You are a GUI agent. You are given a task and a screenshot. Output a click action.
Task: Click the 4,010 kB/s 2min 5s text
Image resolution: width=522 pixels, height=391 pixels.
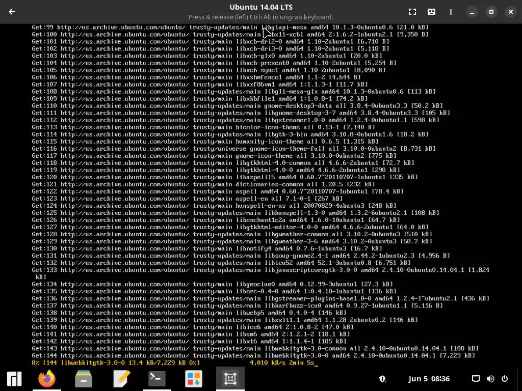(282, 362)
